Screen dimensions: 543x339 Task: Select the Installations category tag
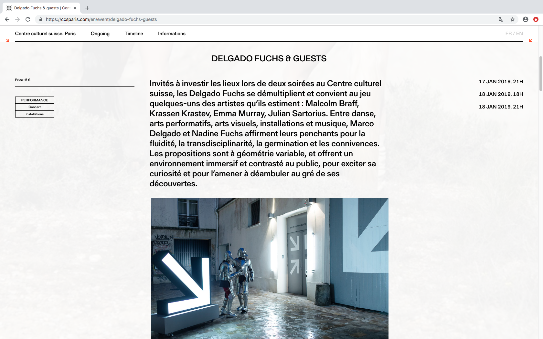tap(35, 114)
